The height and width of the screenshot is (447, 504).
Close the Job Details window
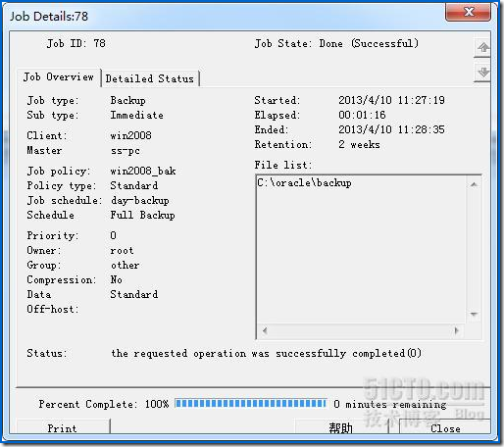[x=468, y=13]
